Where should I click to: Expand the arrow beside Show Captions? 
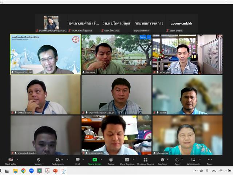[x=134, y=160]
